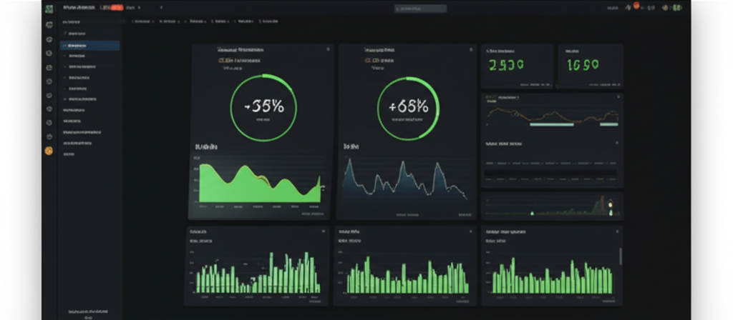
Task: Click the long green range bar under the line chart
Action: [x=551, y=124]
